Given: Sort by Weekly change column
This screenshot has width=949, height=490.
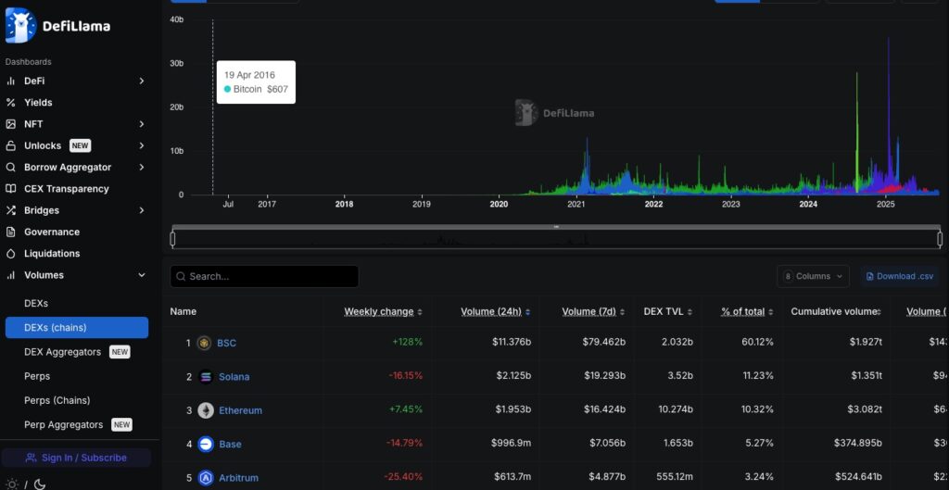Looking at the screenshot, I should pos(383,311).
